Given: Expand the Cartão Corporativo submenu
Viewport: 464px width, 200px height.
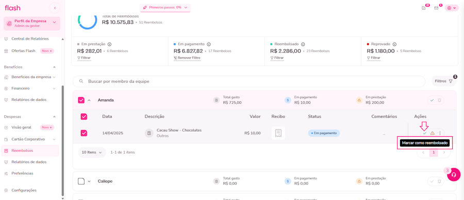Looking at the screenshot, I should pos(54,139).
